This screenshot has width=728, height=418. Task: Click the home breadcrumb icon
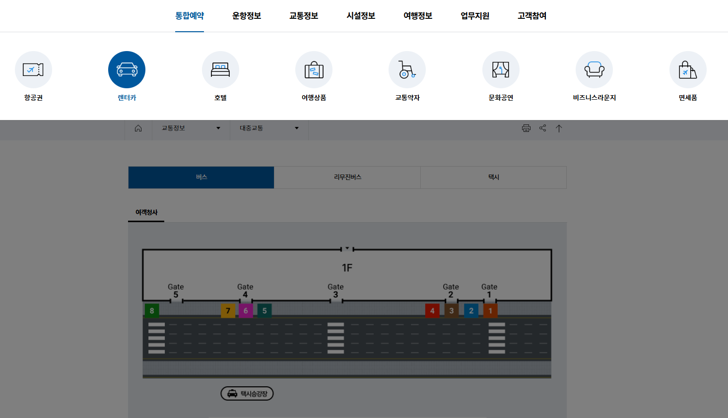(138, 128)
